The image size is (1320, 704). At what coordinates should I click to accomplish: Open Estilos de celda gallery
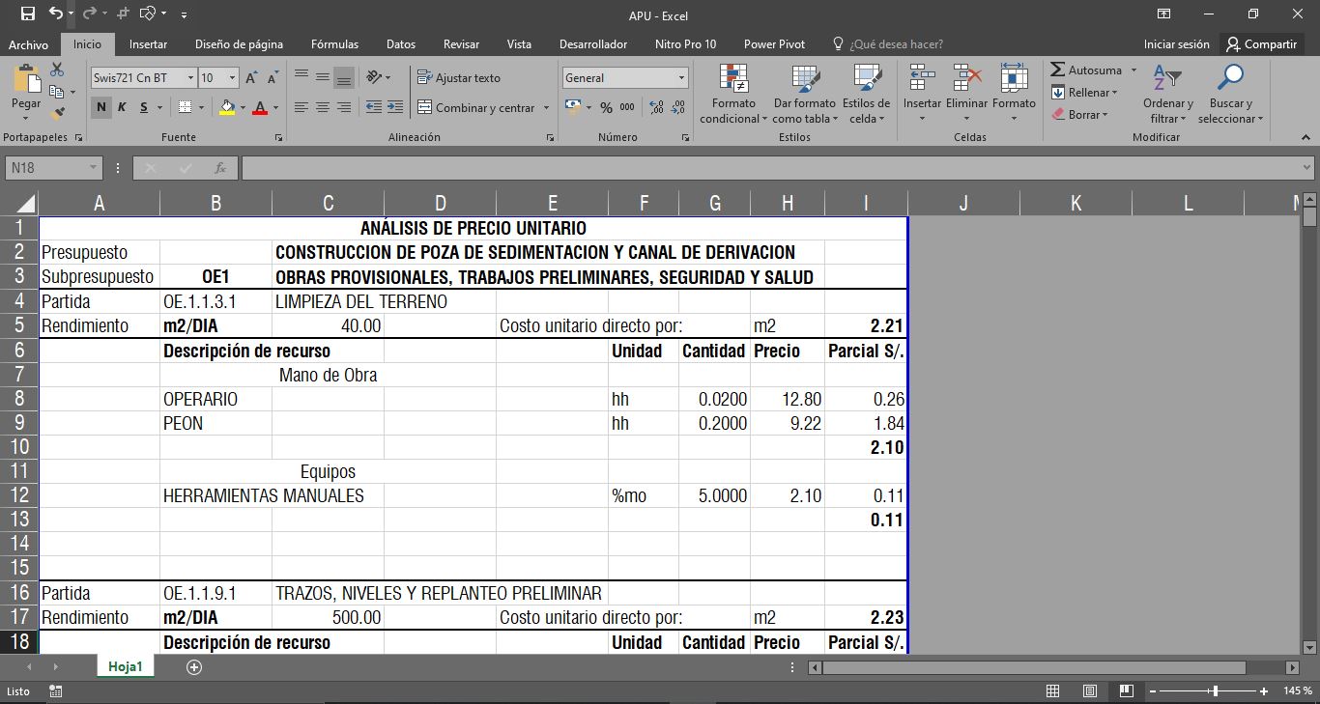tap(867, 94)
